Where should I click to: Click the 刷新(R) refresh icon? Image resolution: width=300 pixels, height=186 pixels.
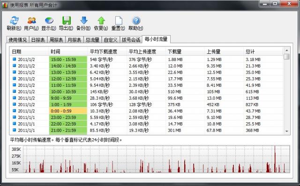(x=14, y=21)
